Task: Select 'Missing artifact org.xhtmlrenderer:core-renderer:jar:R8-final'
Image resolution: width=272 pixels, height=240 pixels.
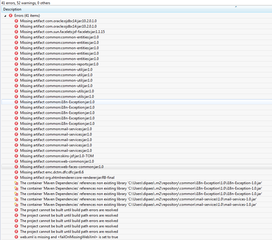Action: pyautogui.click(x=67, y=178)
